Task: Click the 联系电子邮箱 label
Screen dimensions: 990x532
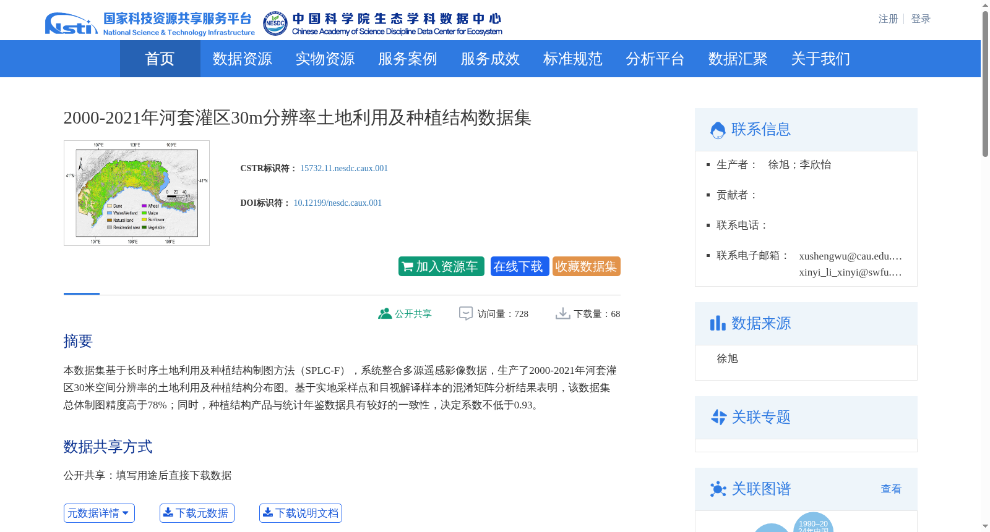Action: click(x=752, y=256)
